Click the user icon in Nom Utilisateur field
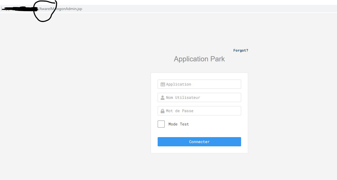The image size is (337, 180). pyautogui.click(x=163, y=98)
